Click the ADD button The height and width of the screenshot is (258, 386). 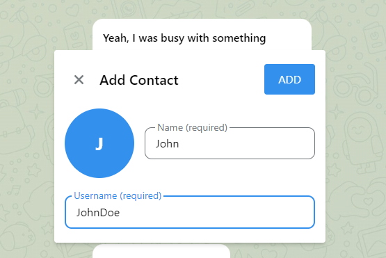click(289, 79)
